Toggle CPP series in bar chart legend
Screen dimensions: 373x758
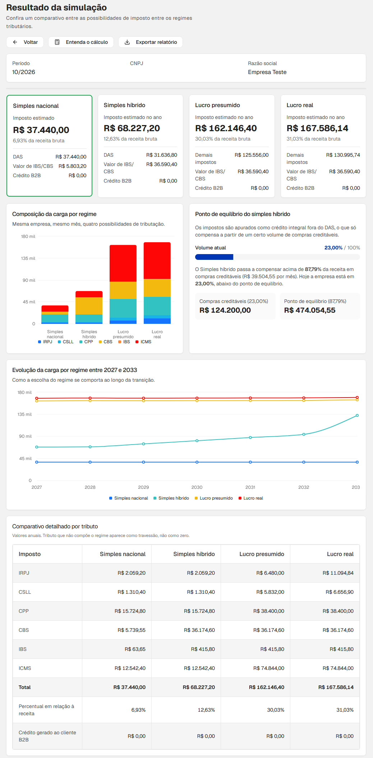(86, 342)
